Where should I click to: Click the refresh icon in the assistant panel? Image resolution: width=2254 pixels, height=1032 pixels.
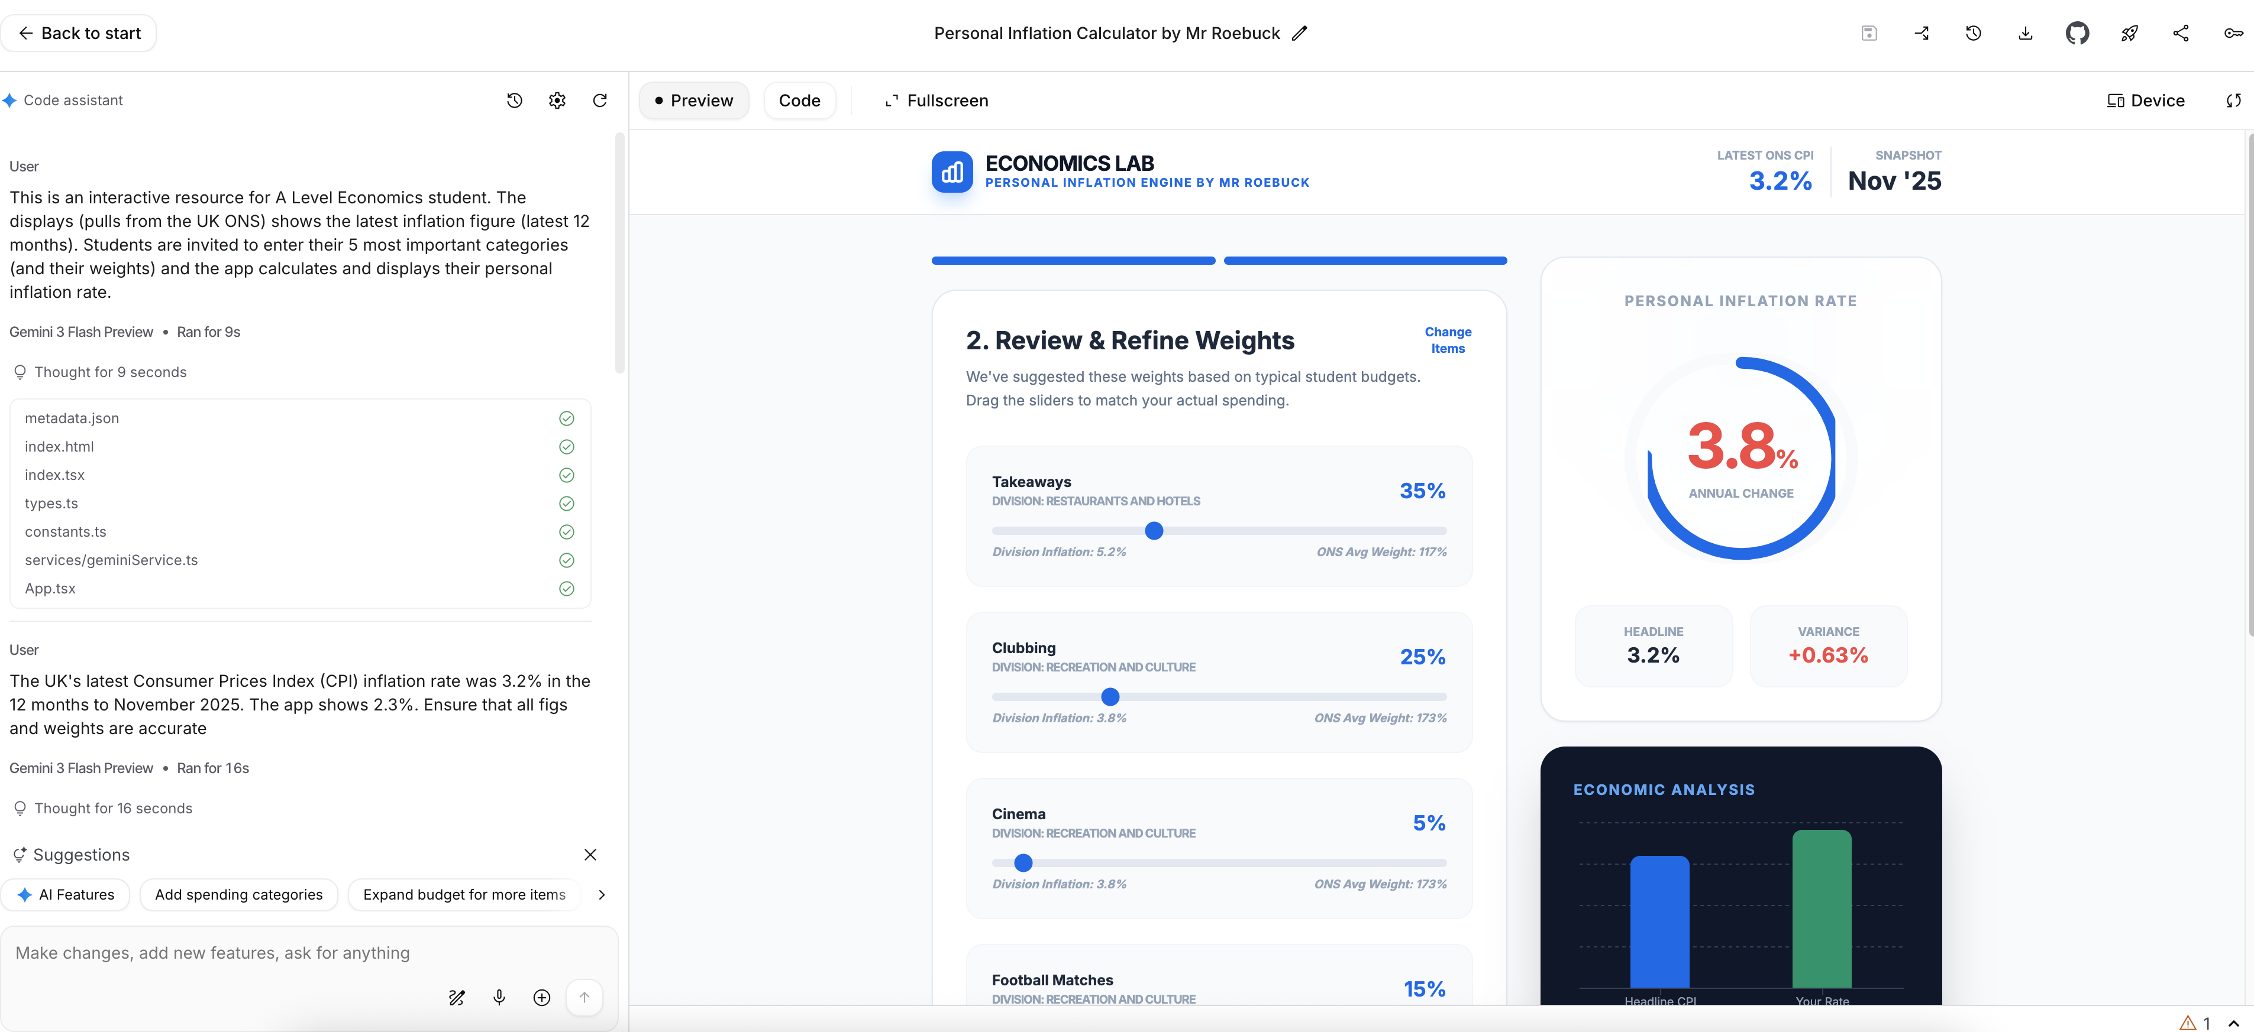600,100
